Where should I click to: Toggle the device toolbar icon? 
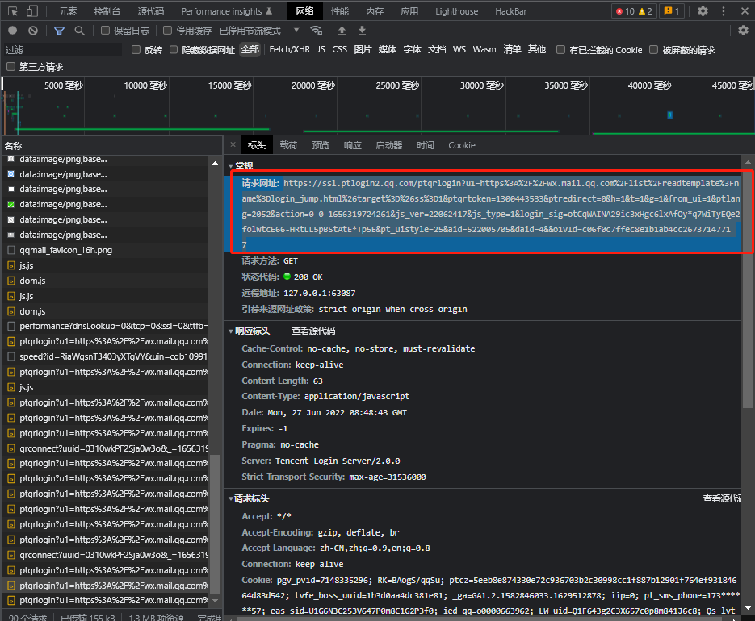pos(32,11)
